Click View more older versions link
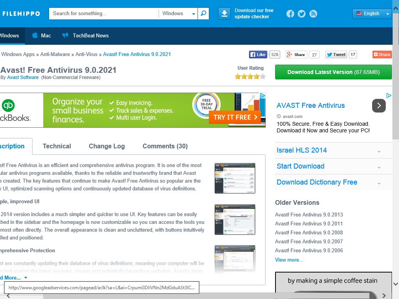The height and width of the screenshot is (299, 399). pyautogui.click(x=289, y=260)
